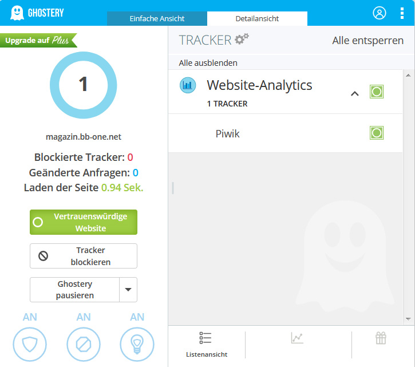Switch to Einfache Ansicht tab
Viewport: 415px width, 367px height.
coord(157,18)
